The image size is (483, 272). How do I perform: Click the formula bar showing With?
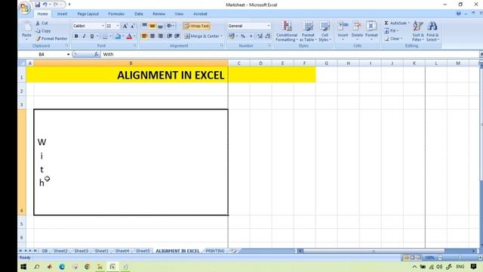(290, 54)
